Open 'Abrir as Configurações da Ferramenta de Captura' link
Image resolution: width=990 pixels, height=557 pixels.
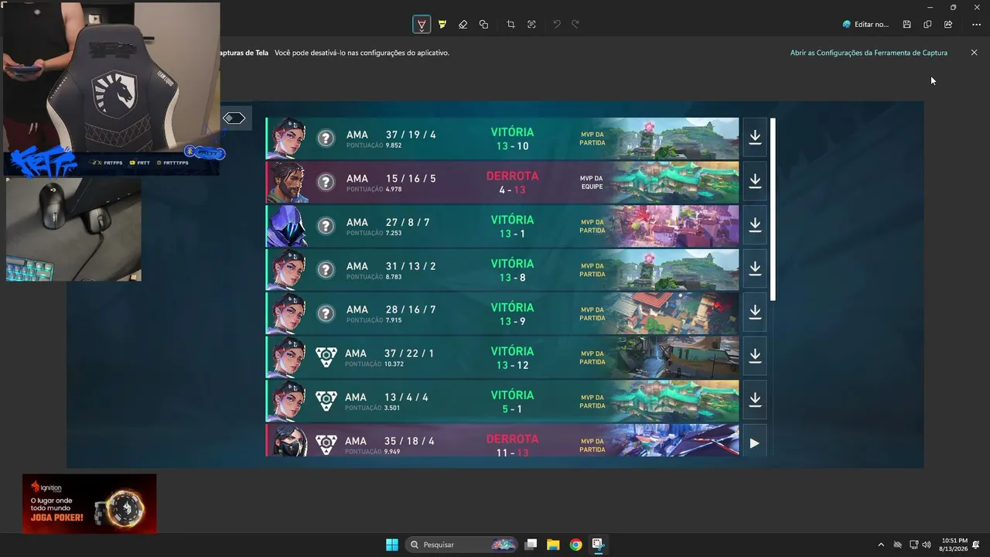click(869, 53)
